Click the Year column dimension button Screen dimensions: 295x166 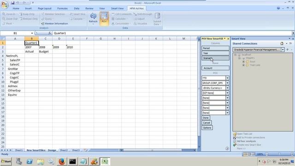(x=215, y=53)
